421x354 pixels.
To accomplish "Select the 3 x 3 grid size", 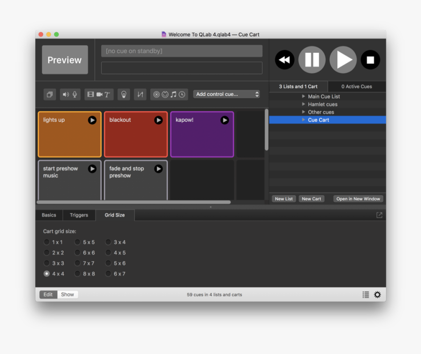I will [x=47, y=263].
